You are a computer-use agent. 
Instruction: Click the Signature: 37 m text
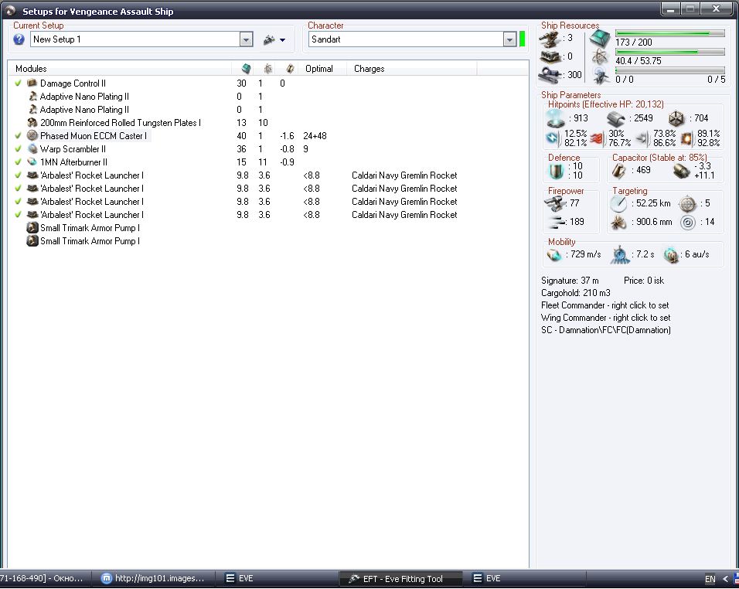(570, 281)
